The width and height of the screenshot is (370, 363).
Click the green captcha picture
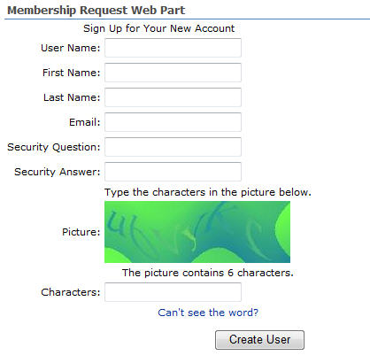click(197, 232)
